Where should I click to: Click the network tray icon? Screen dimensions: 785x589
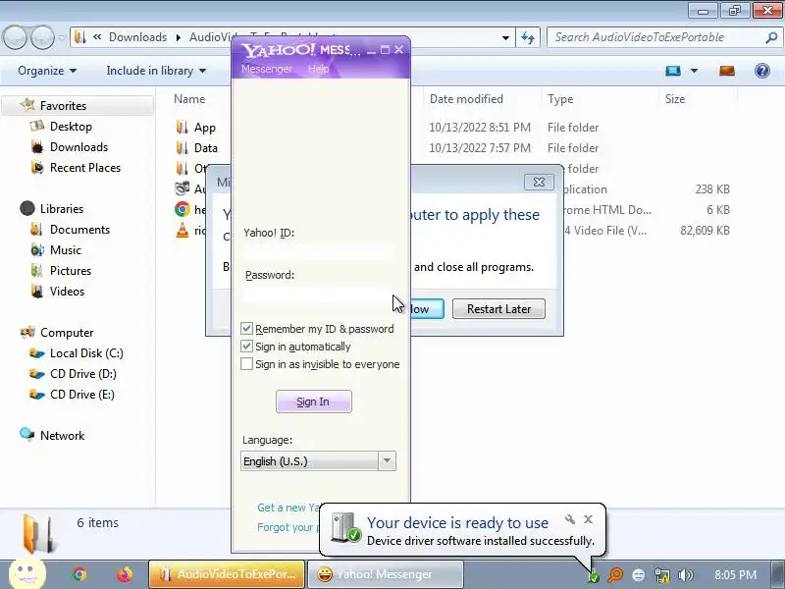[x=661, y=575]
